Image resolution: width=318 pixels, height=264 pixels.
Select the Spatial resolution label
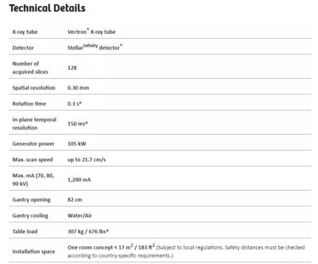(34, 88)
